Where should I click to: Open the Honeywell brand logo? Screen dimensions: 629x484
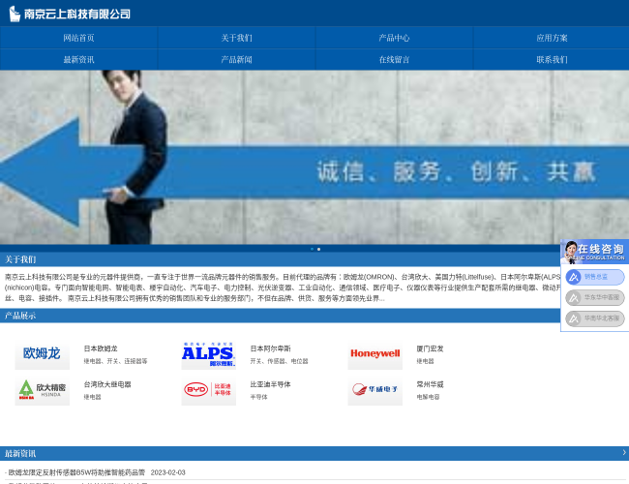pos(374,354)
